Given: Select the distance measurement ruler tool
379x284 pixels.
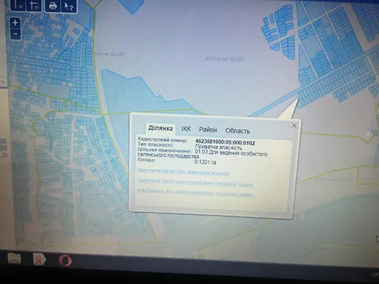Looking at the screenshot, I should click(17, 5).
